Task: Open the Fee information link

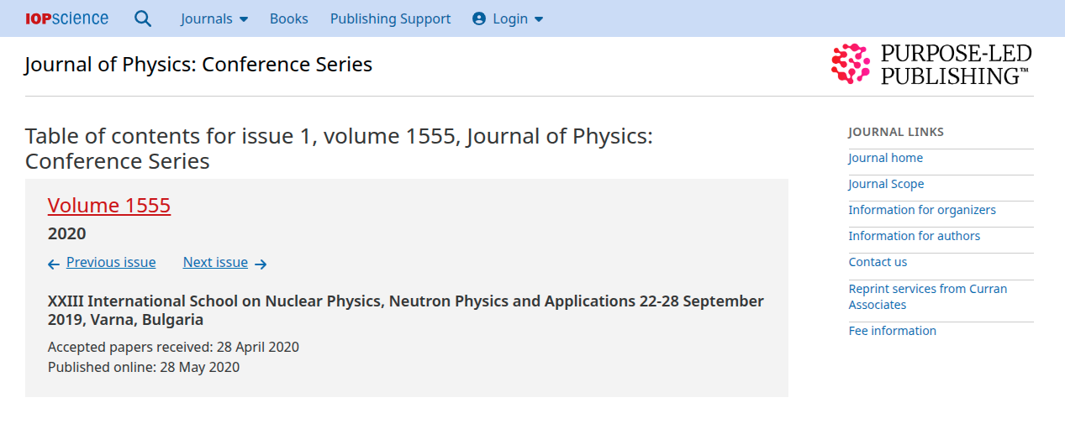Action: (x=892, y=331)
